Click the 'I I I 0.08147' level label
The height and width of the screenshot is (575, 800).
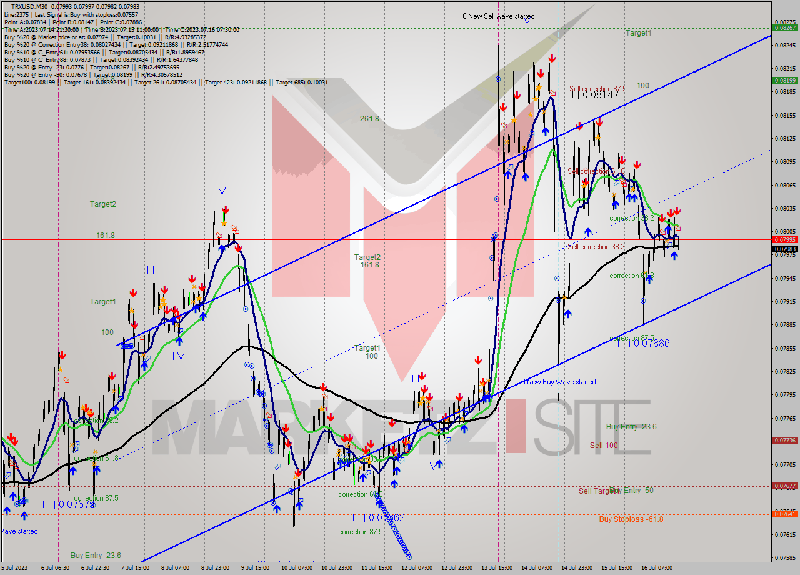coord(592,94)
